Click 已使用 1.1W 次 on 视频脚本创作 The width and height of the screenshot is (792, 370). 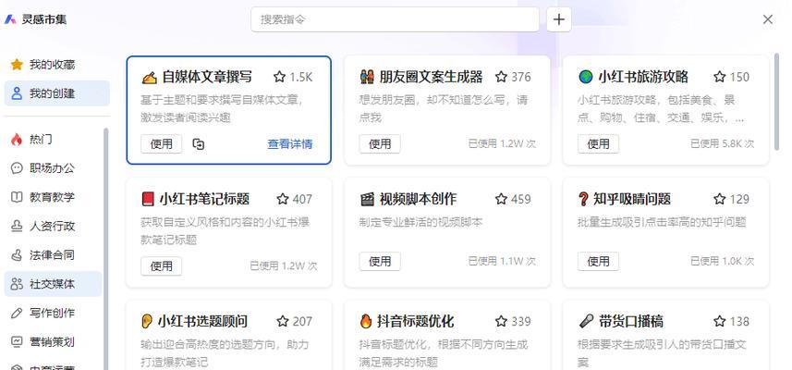(x=502, y=262)
